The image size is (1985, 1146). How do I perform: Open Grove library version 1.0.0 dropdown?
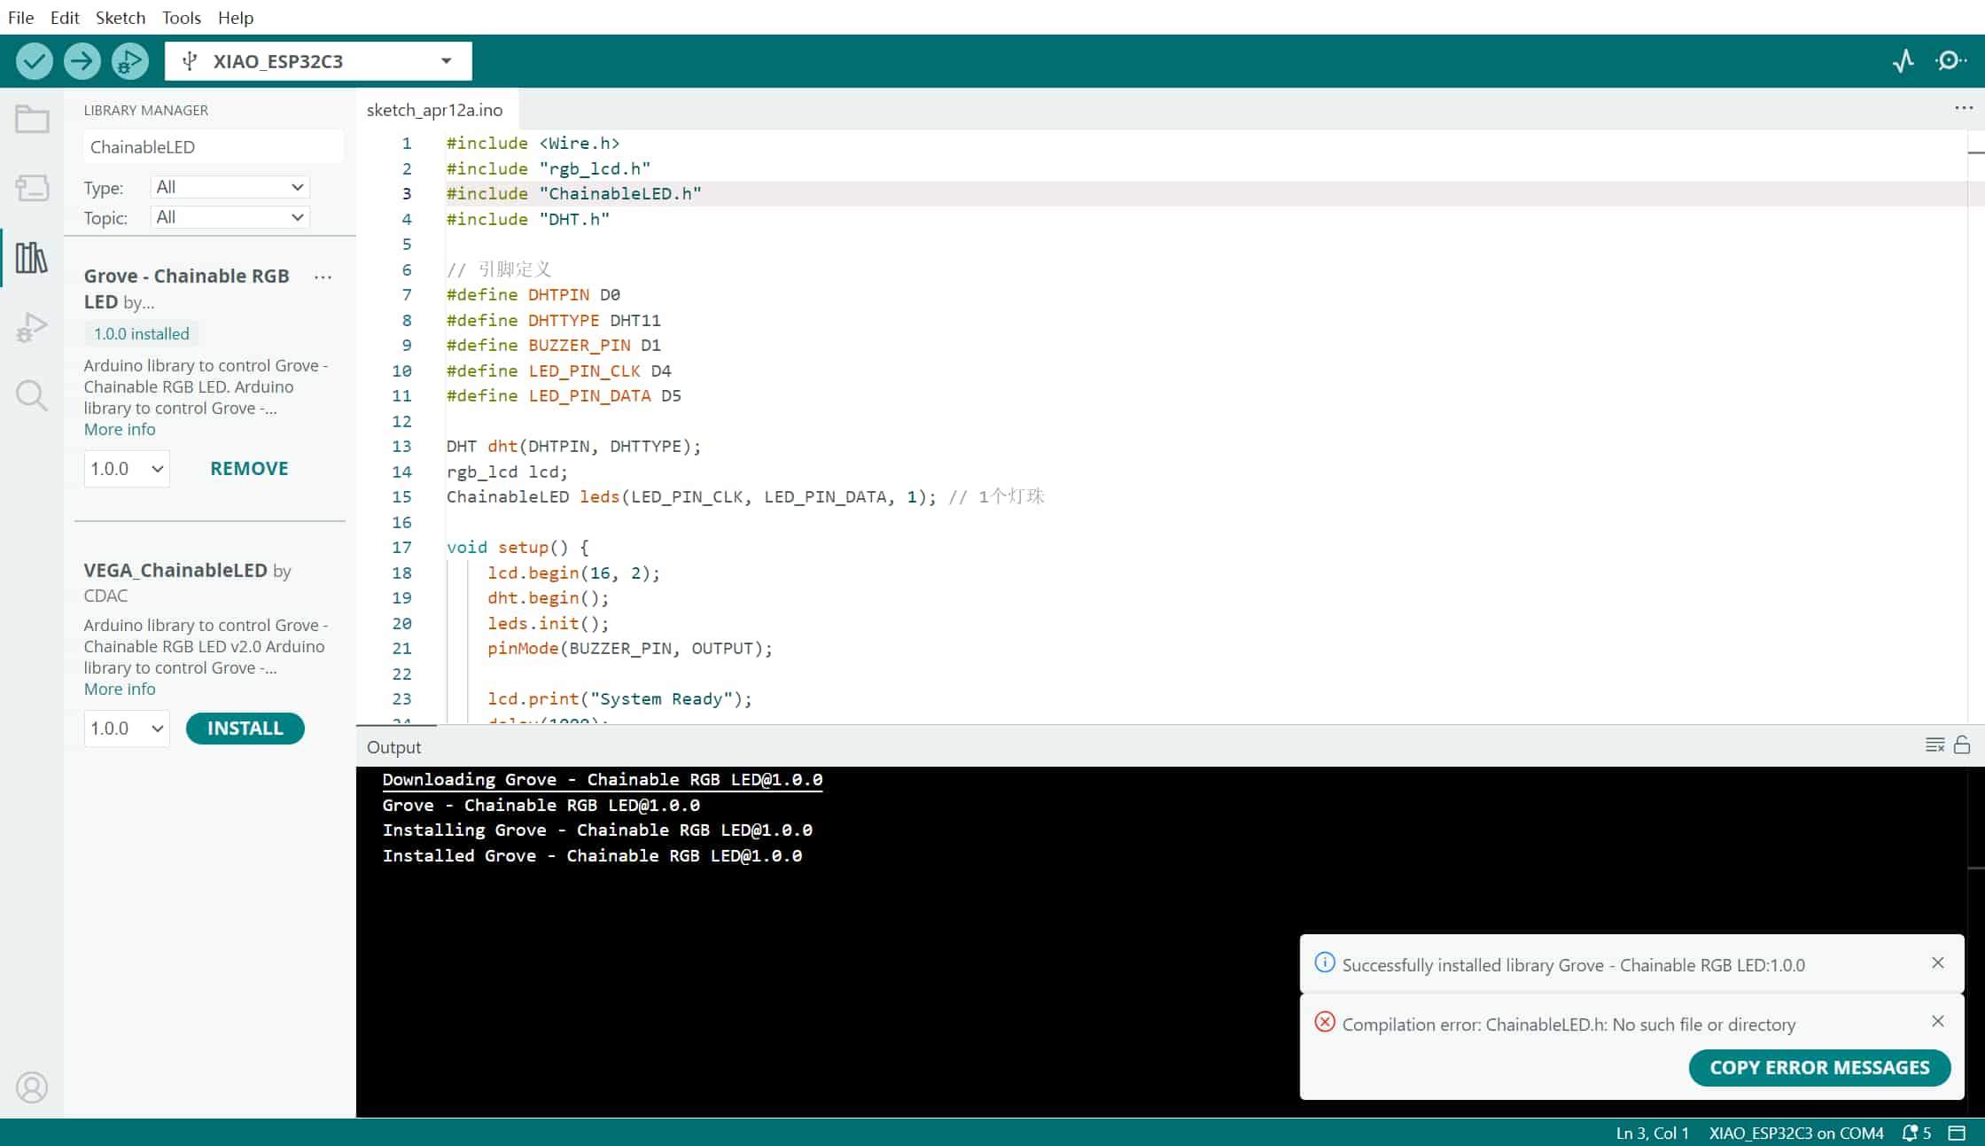[x=127, y=469]
